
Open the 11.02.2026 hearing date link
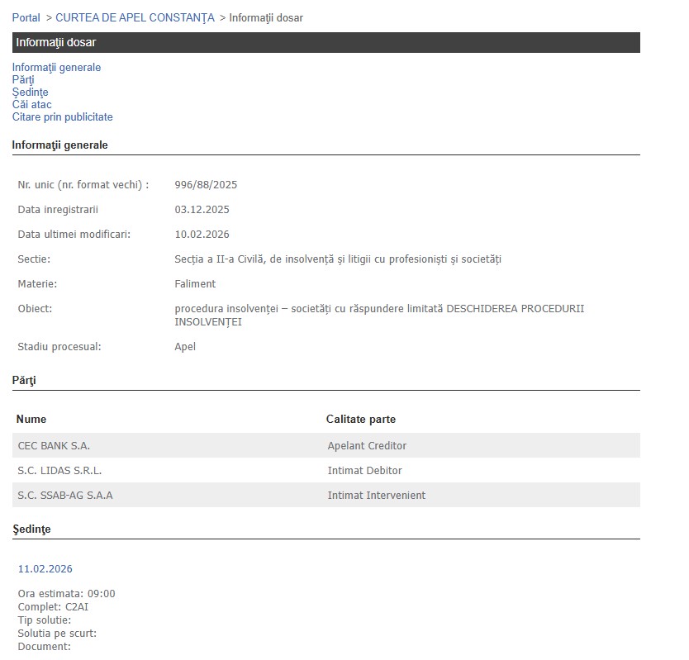point(45,569)
